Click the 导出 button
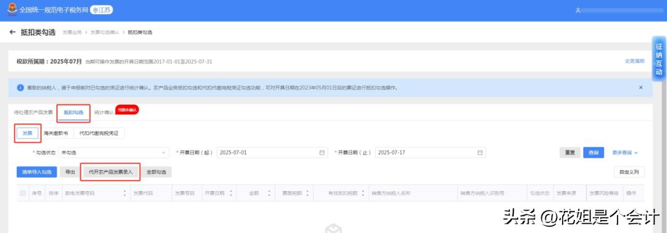 tap(70, 172)
